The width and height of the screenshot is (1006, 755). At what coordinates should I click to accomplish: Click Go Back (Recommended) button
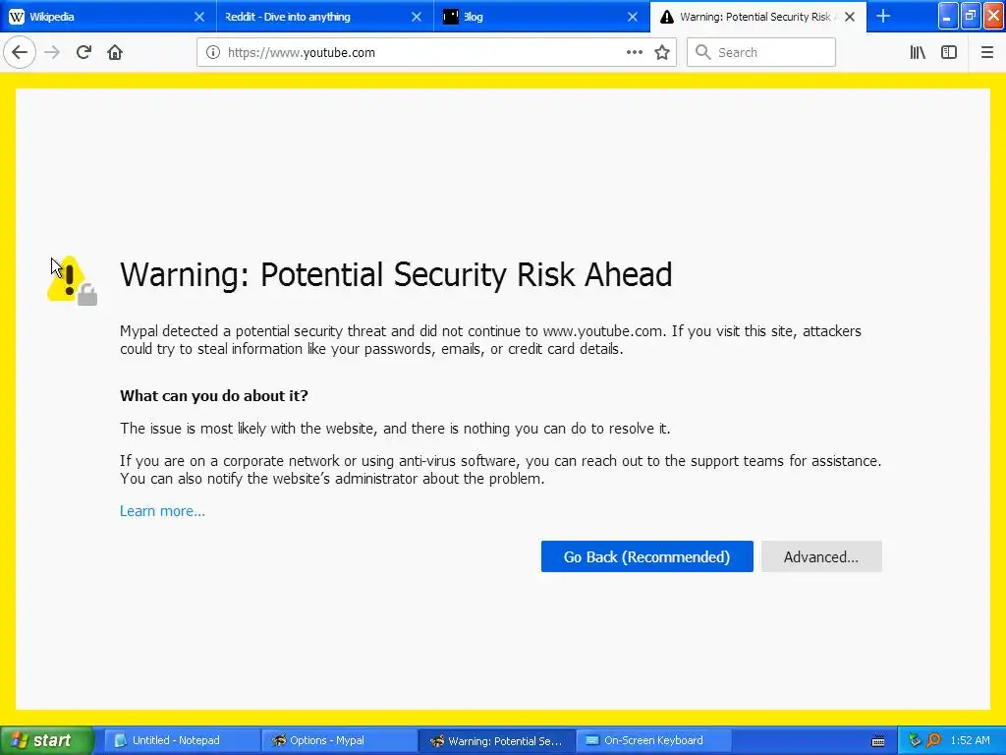click(646, 556)
